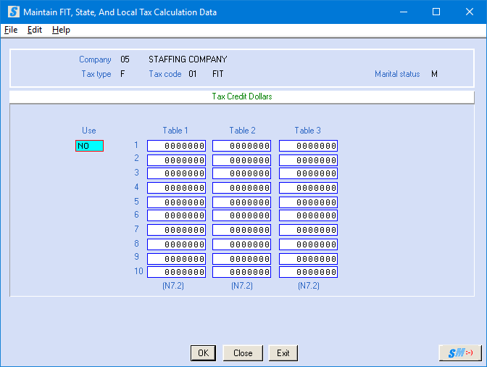Click Table 2 row 2 field
The image size is (487, 367).
pyautogui.click(x=241, y=160)
